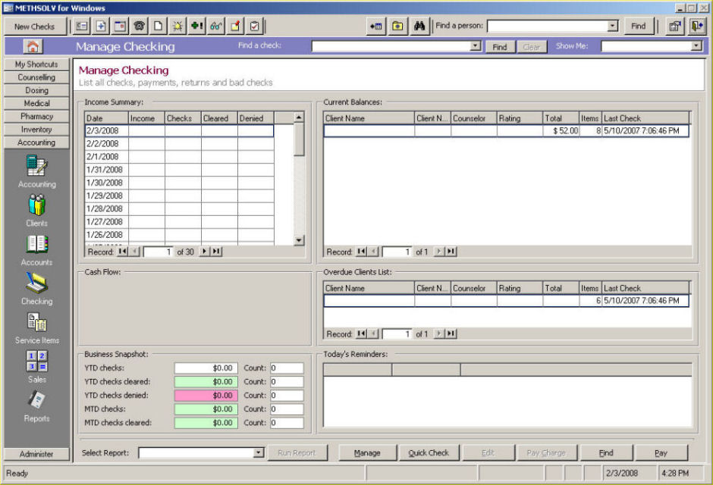
Task: Click the YTD checks denied pink amount field
Action: coord(206,395)
